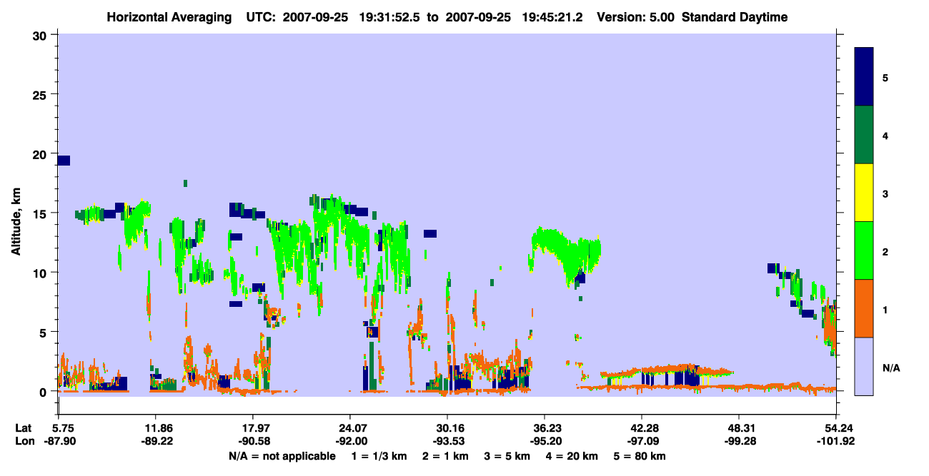Screen dimensions: 929x476
Task: Click the green cirrus cloud patch above longitude -95.20
Action: pyautogui.click(x=567, y=253)
